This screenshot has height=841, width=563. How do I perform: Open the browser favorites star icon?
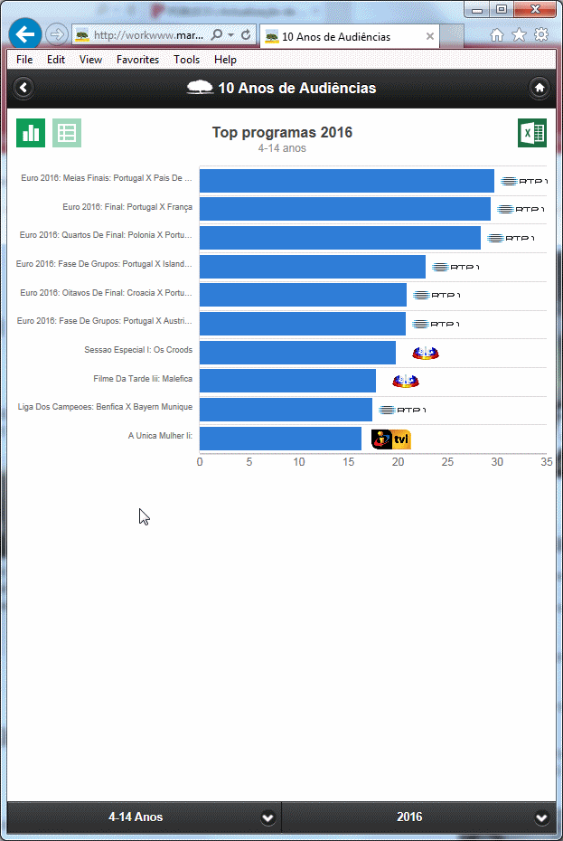click(x=520, y=35)
